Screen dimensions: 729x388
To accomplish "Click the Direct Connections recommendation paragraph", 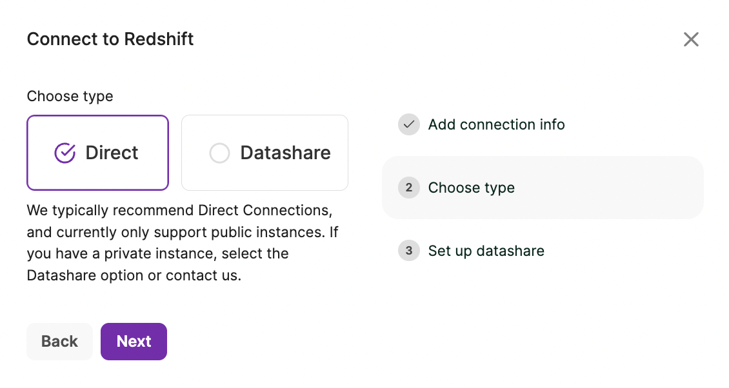I will 179,243.
